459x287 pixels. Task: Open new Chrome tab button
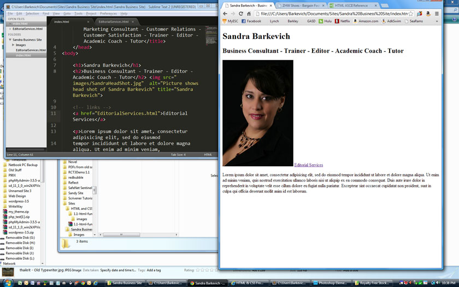[385, 5]
